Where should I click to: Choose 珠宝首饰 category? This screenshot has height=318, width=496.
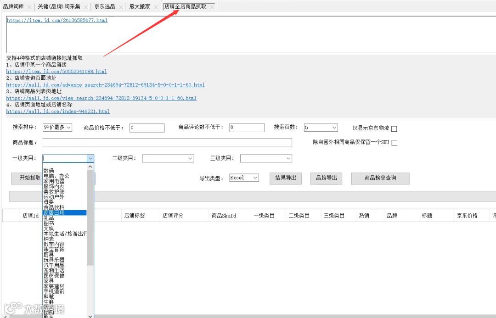(54, 250)
